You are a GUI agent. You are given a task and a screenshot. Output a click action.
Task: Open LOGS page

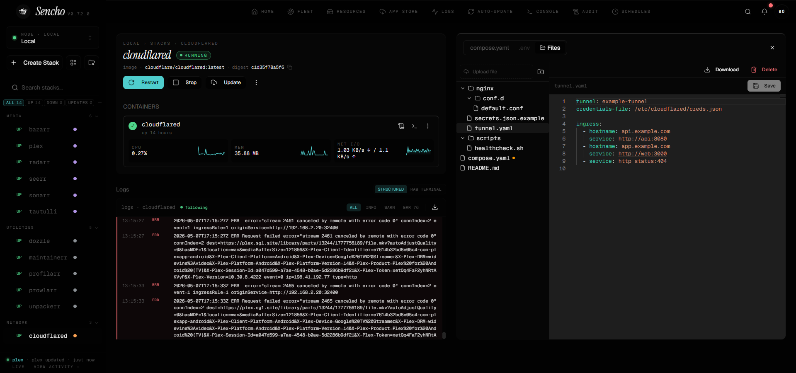tap(443, 12)
